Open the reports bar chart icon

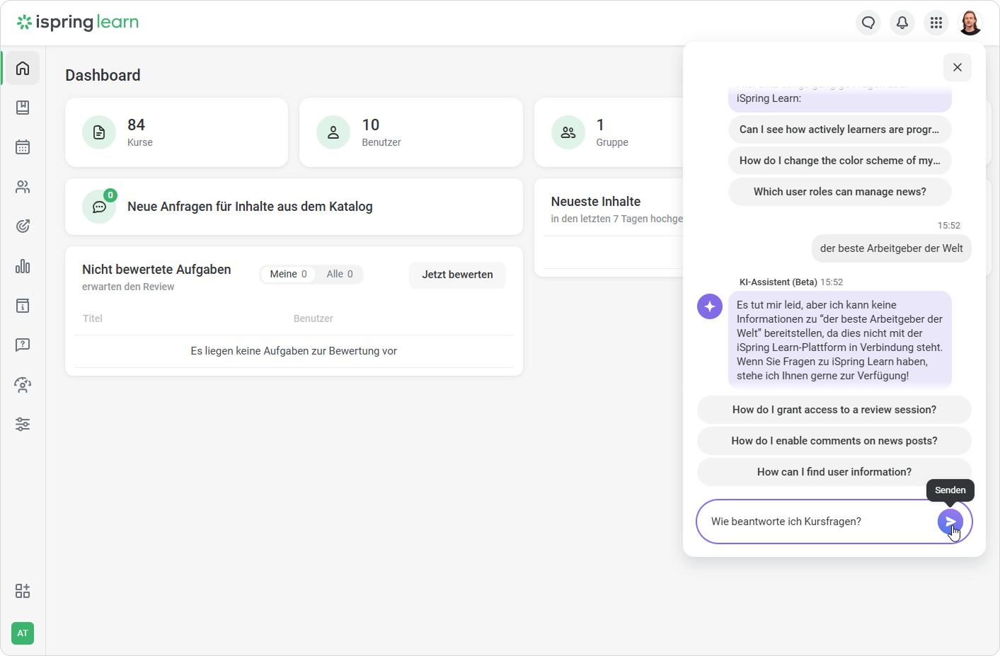(x=23, y=266)
